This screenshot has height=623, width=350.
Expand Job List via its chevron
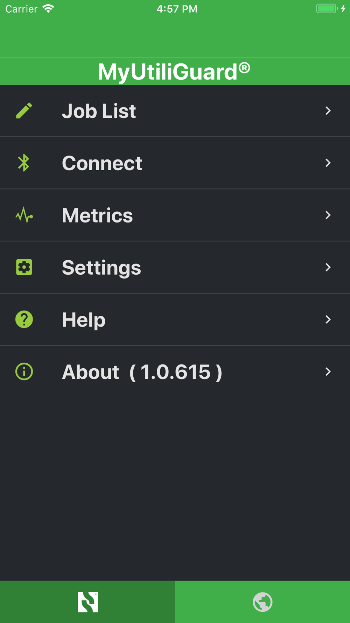click(x=328, y=111)
